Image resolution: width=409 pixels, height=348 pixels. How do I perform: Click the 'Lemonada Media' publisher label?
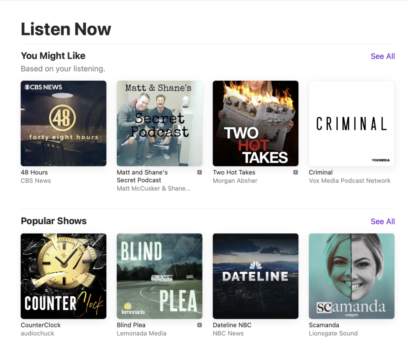point(141,333)
